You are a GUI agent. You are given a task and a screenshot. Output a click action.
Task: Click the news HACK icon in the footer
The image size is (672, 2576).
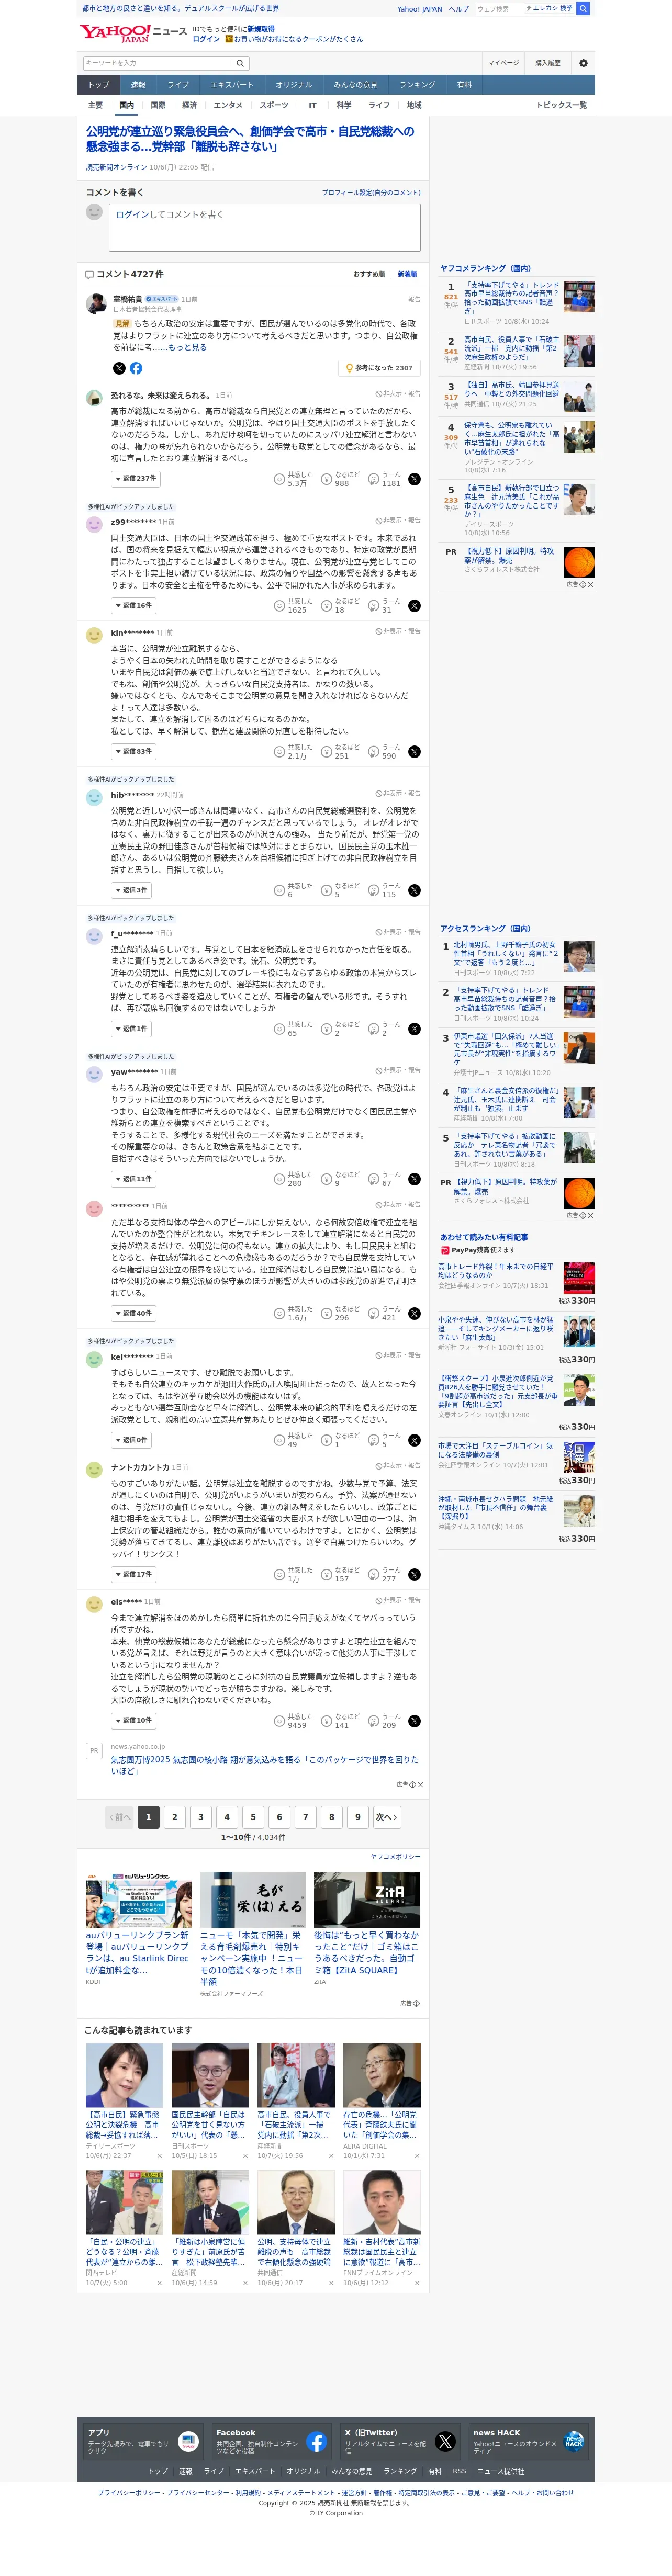pyautogui.click(x=573, y=2441)
